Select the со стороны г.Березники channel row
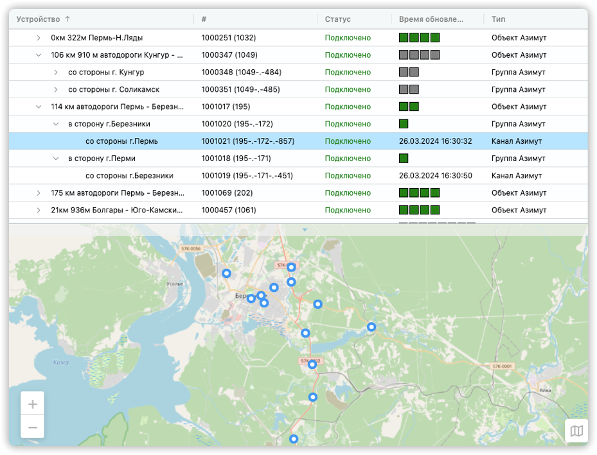 [298, 176]
